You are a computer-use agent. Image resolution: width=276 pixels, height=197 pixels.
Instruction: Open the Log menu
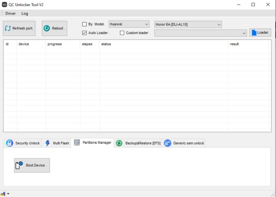pyautogui.click(x=25, y=13)
